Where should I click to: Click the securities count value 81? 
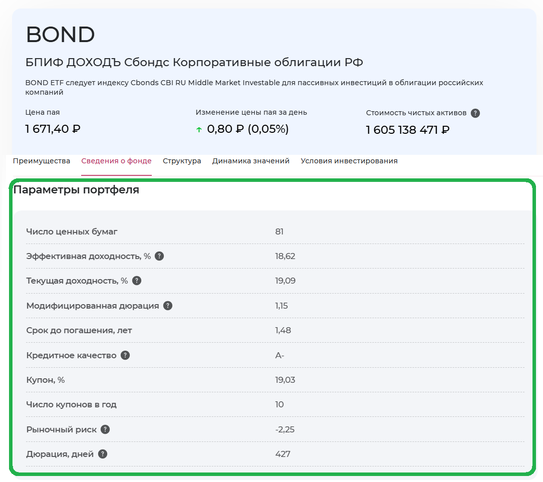click(279, 231)
